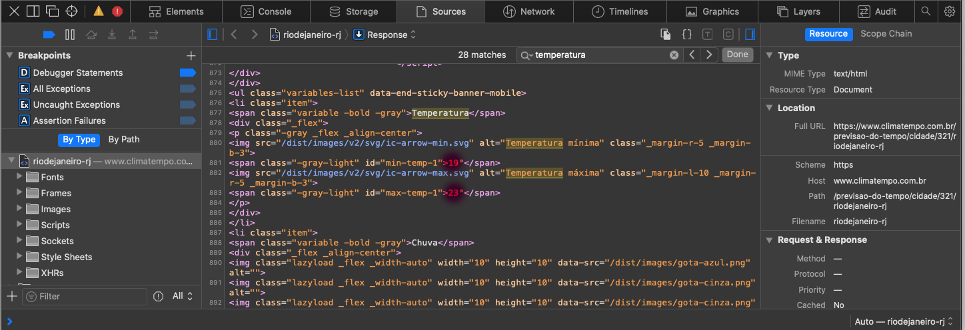Click the temperatura search field
Screen dimensions: 965x330
(x=598, y=55)
